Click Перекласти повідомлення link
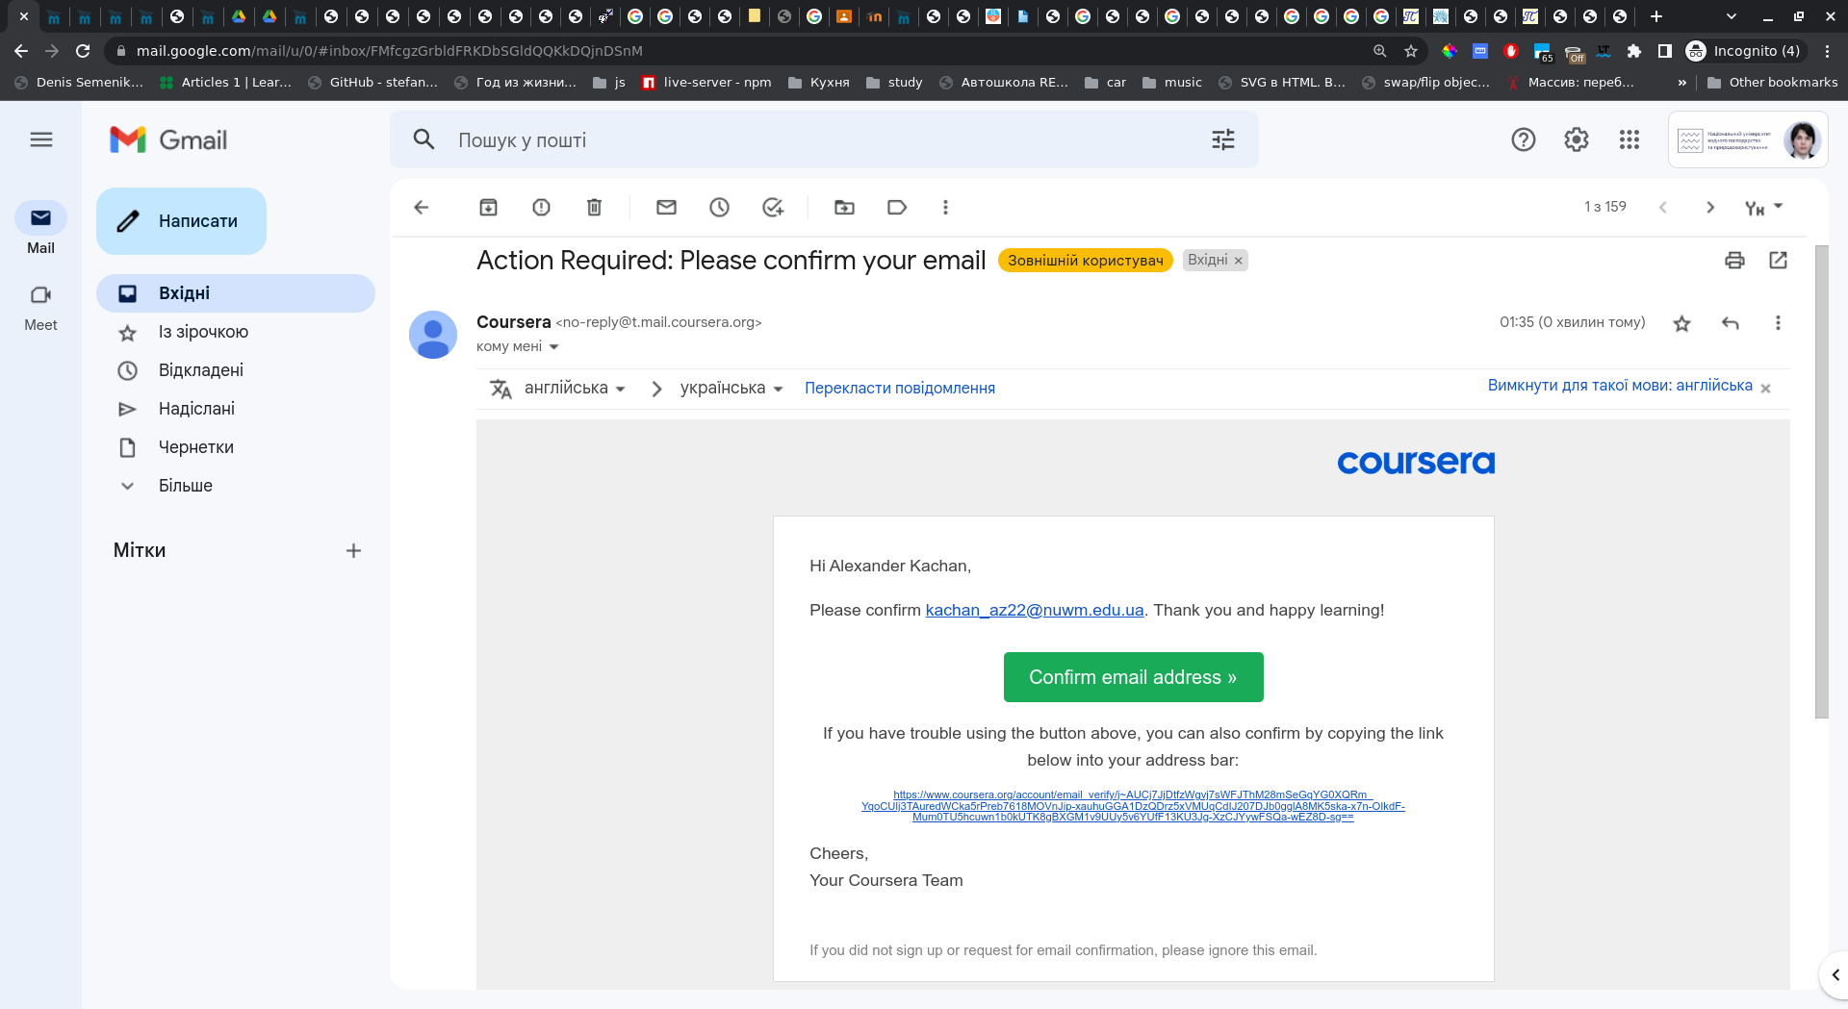Image resolution: width=1848 pixels, height=1009 pixels. (x=899, y=389)
